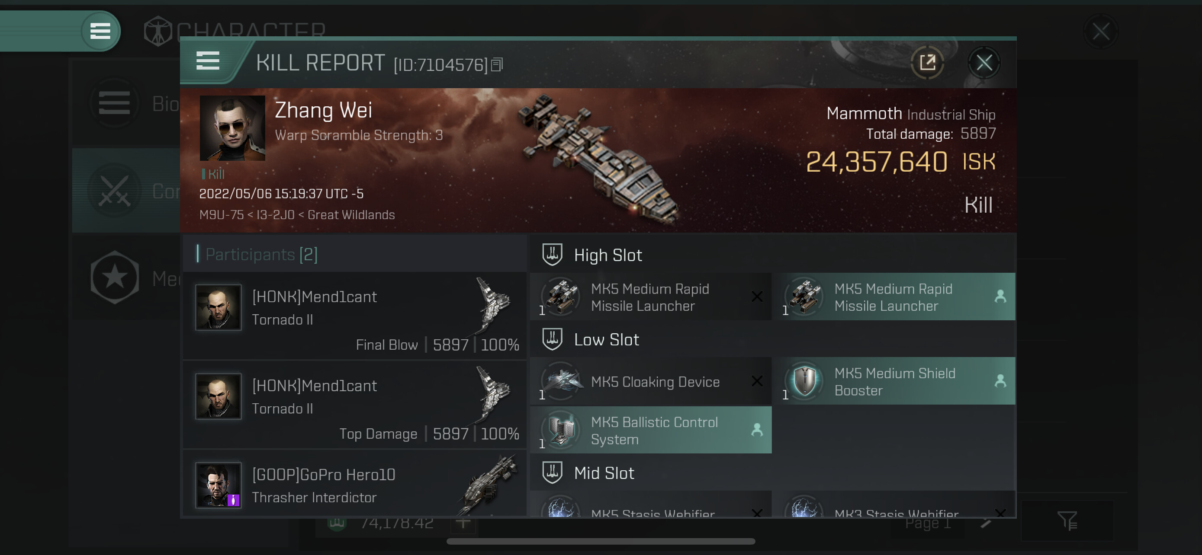Viewport: 1202px width, 555px height.
Task: Open the kill report share/export icon
Action: [x=927, y=63]
